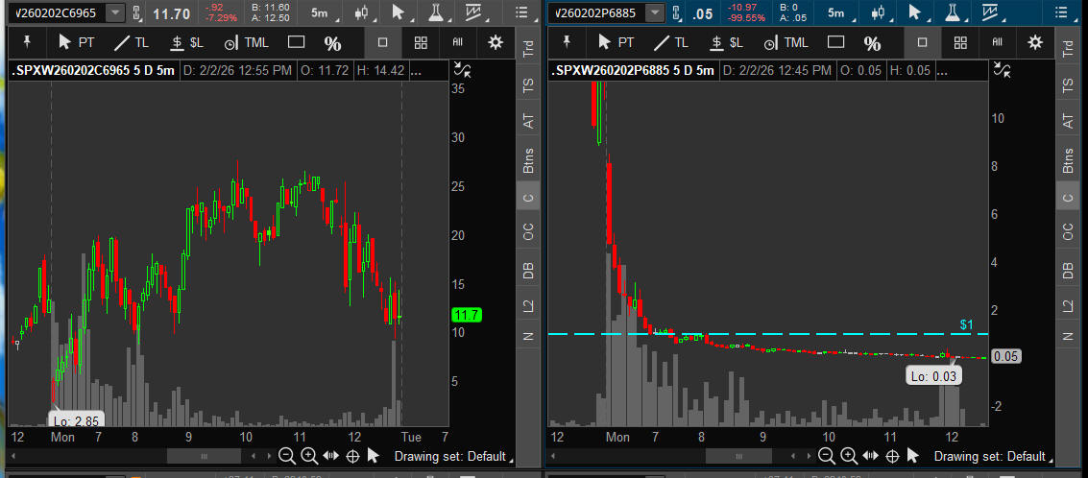Select the rectangle drawing tool in right chart

point(835,43)
